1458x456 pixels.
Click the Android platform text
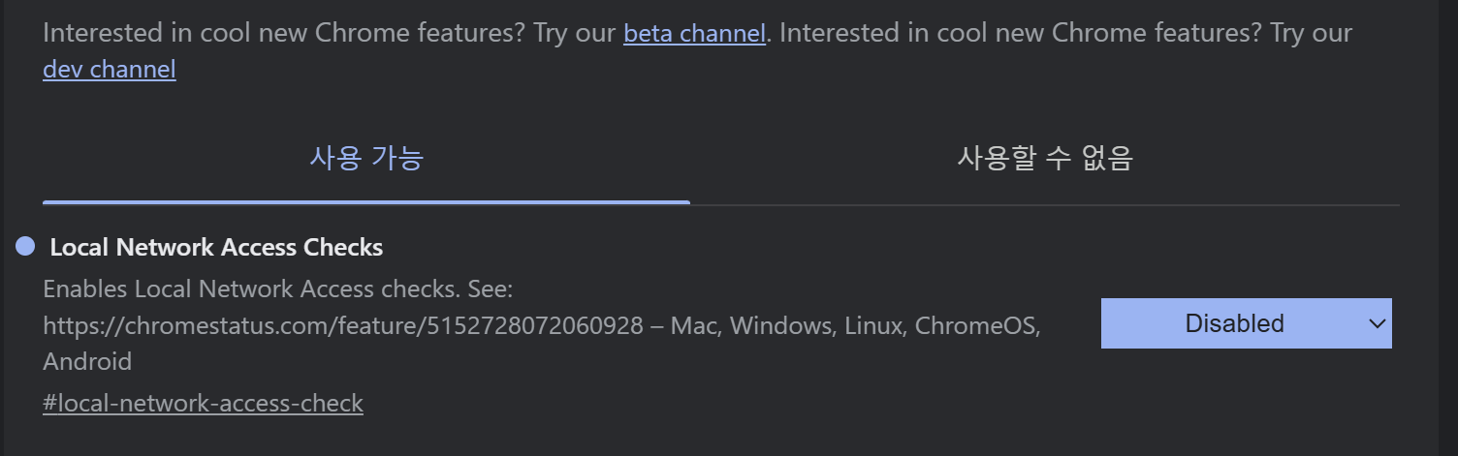[87, 362]
